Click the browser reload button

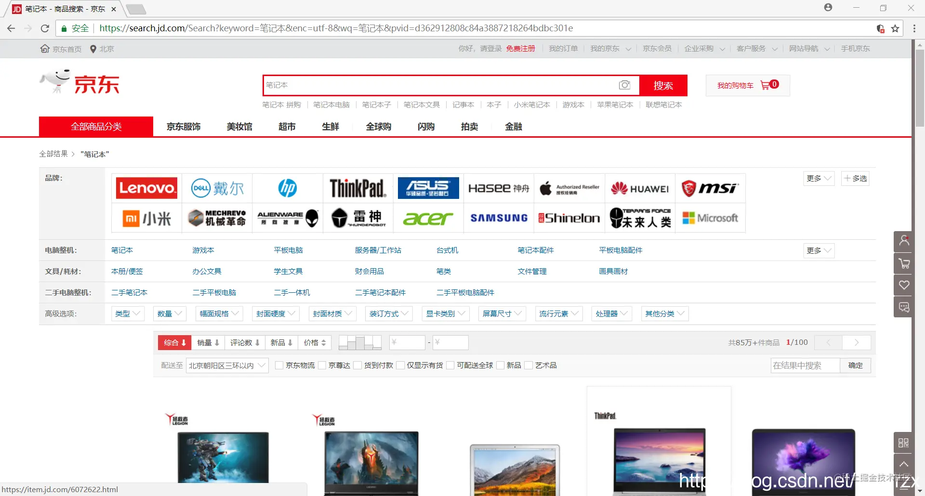click(45, 28)
